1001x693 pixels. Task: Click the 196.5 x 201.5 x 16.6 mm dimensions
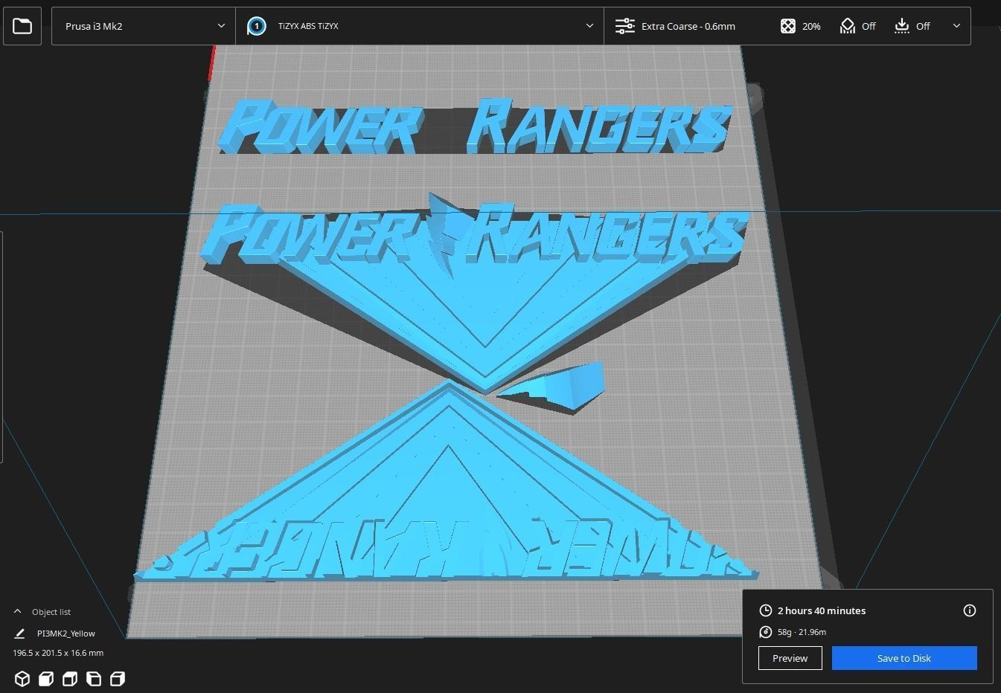(58, 653)
